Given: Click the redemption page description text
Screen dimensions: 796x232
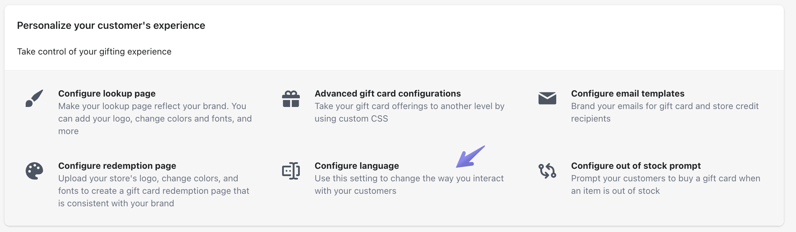Looking at the screenshot, I should click(153, 191).
